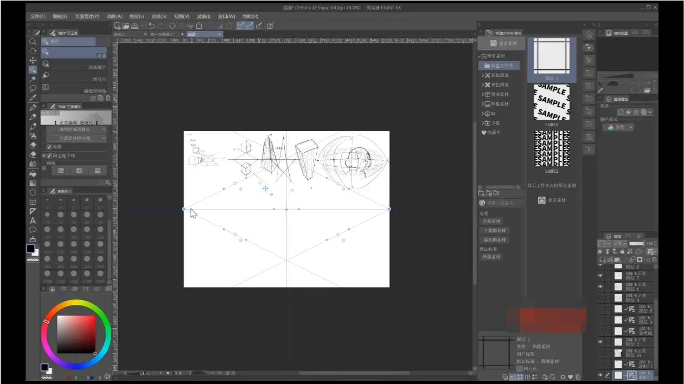Choose the Lasso selection tool
684x384 pixels.
[x=33, y=88]
